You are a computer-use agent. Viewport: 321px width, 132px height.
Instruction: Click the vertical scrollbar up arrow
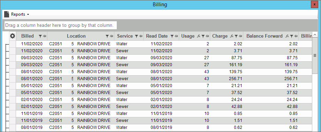tap(315, 34)
